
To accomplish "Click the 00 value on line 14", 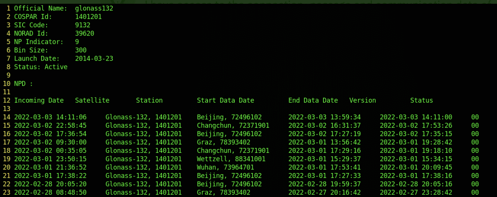I will click(x=475, y=117).
